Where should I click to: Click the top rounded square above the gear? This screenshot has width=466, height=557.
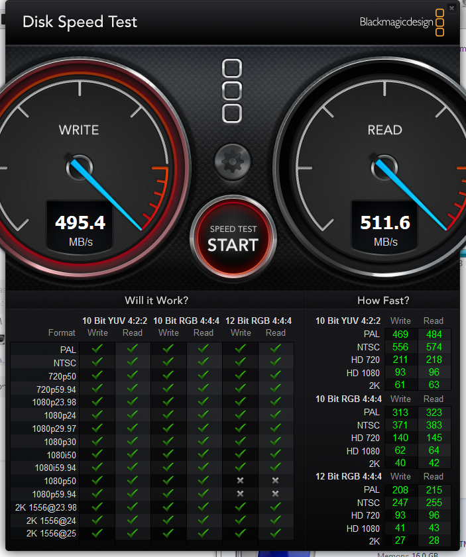coord(232,69)
